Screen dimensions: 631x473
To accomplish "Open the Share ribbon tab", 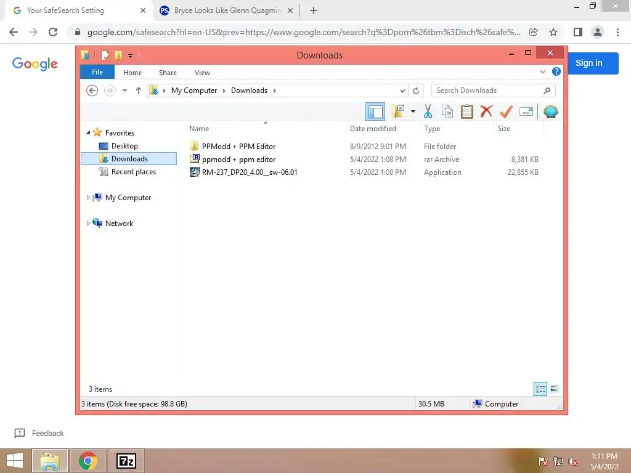I will pyautogui.click(x=168, y=73).
